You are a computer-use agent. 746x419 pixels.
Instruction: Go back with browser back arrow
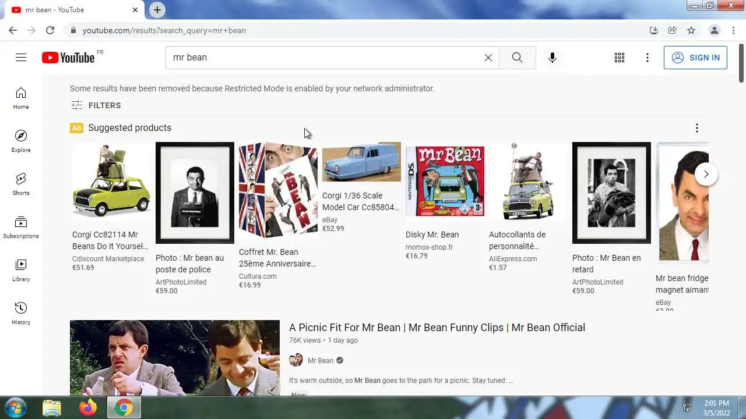point(13,30)
